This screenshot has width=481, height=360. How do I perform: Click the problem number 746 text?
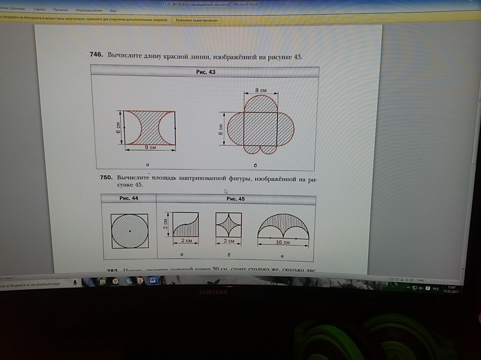(x=96, y=54)
